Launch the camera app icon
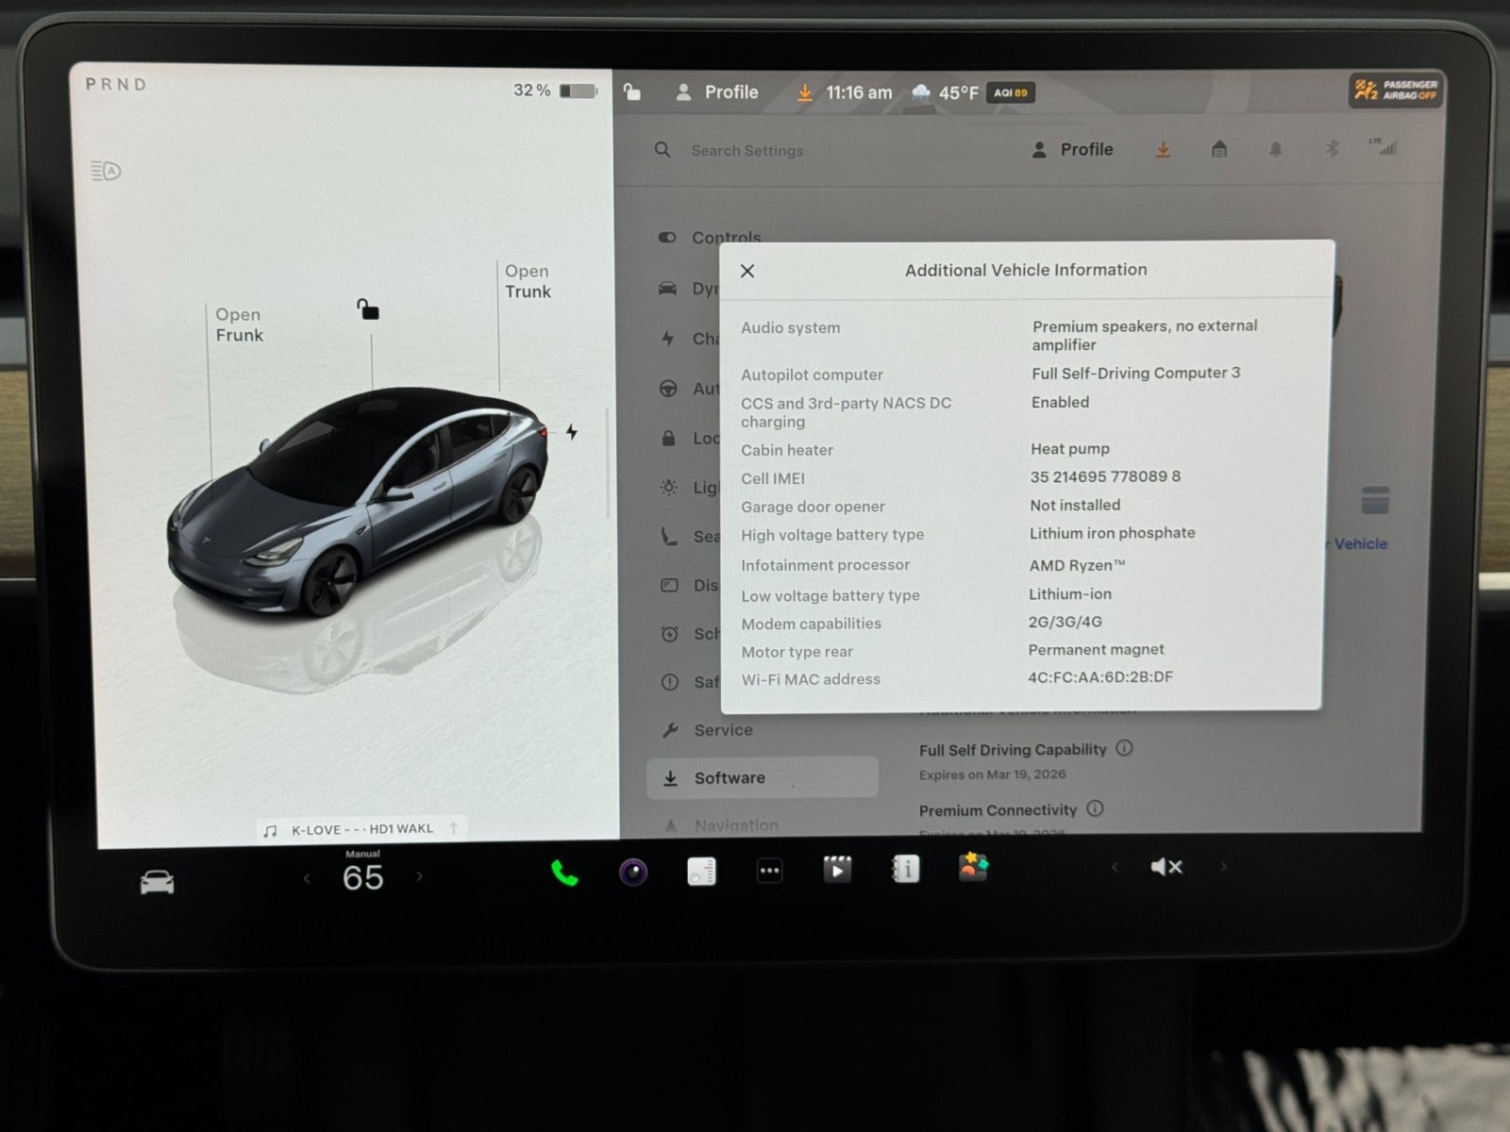The height and width of the screenshot is (1132, 1510). pos(633,872)
